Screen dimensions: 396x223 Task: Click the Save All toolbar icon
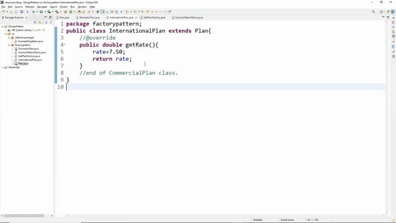click(x=16, y=12)
